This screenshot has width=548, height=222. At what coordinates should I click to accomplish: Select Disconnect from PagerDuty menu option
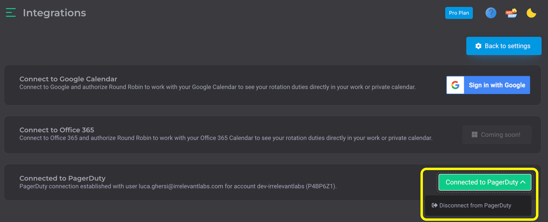(475, 206)
